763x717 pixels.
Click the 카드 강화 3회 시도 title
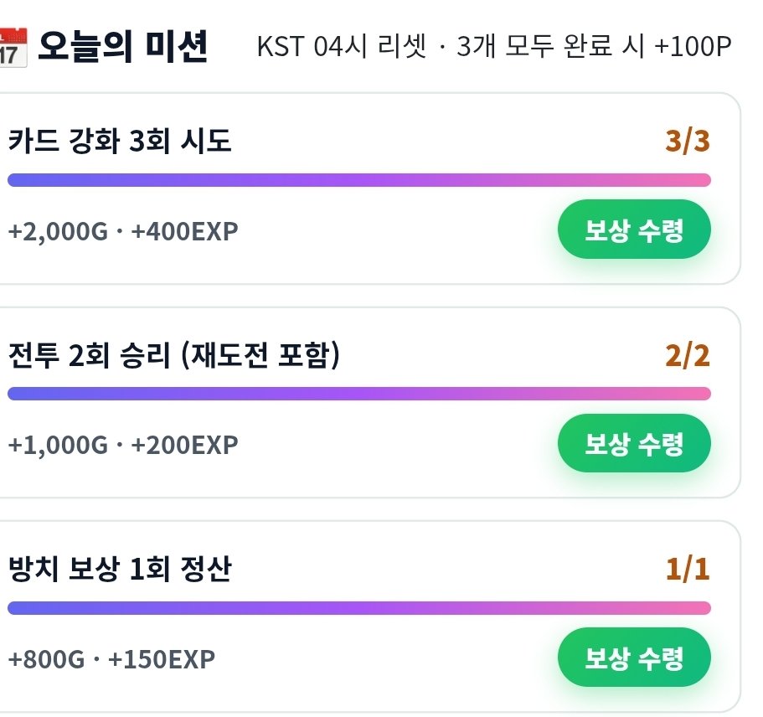pyautogui.click(x=120, y=142)
